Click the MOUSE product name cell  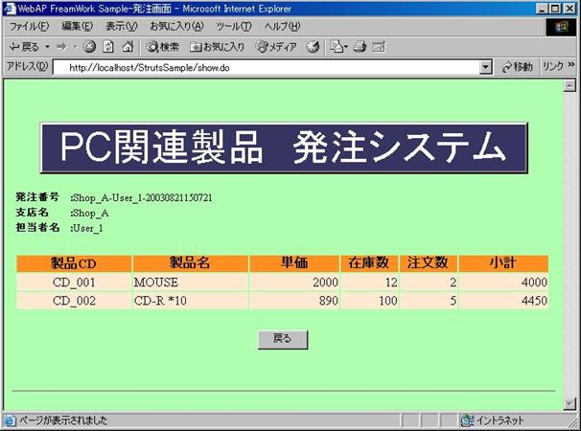pos(190,283)
